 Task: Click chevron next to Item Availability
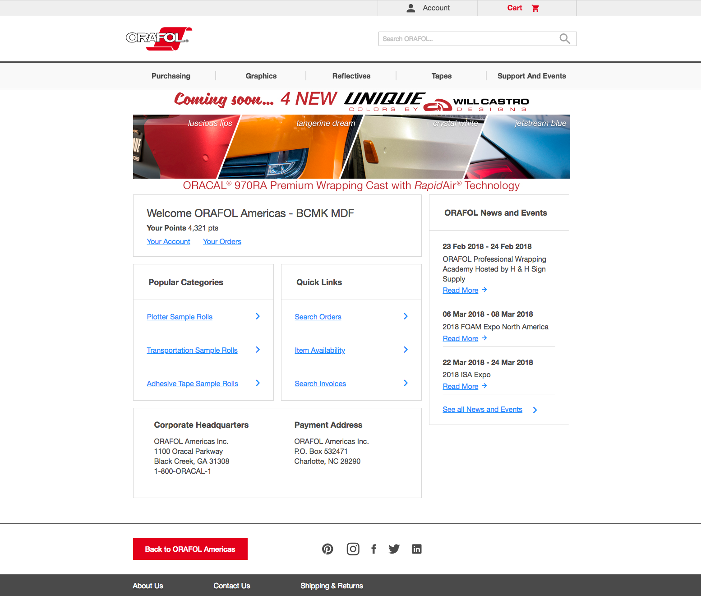coord(406,350)
